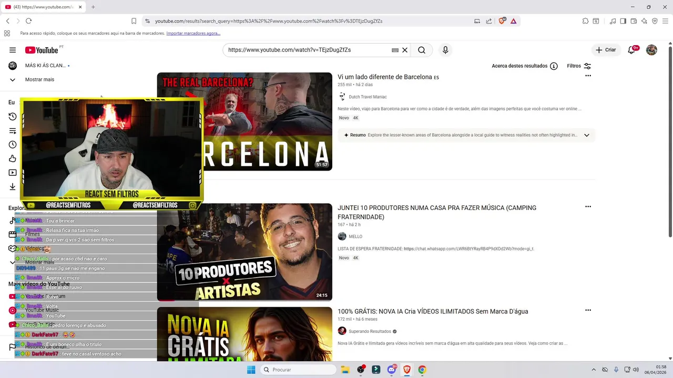Expand Mostrar mais under subscriptions
The width and height of the screenshot is (673, 378).
pos(39,80)
